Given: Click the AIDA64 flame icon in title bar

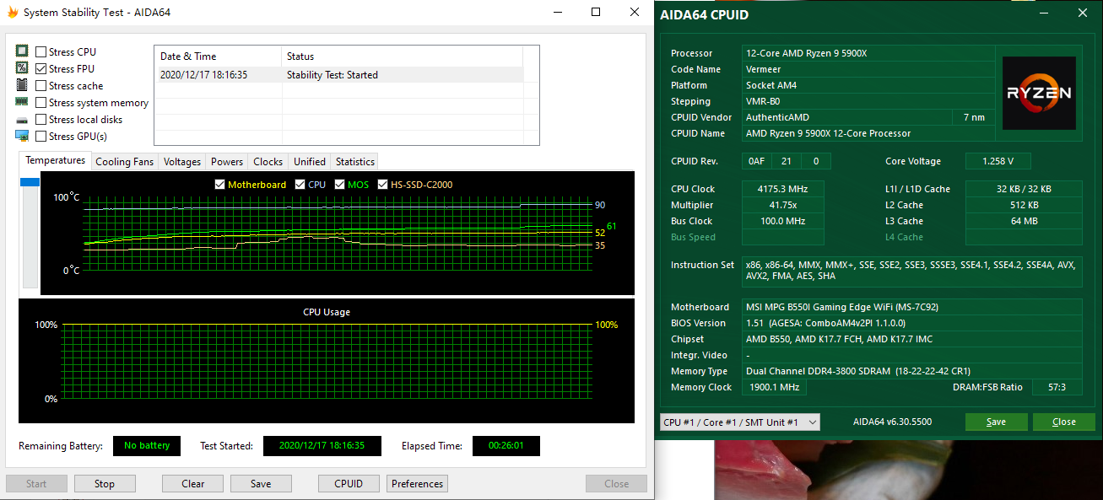Looking at the screenshot, I should tap(13, 13).
